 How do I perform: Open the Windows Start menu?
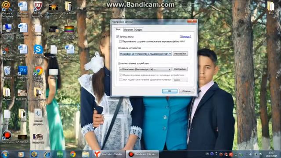click(x=5, y=154)
